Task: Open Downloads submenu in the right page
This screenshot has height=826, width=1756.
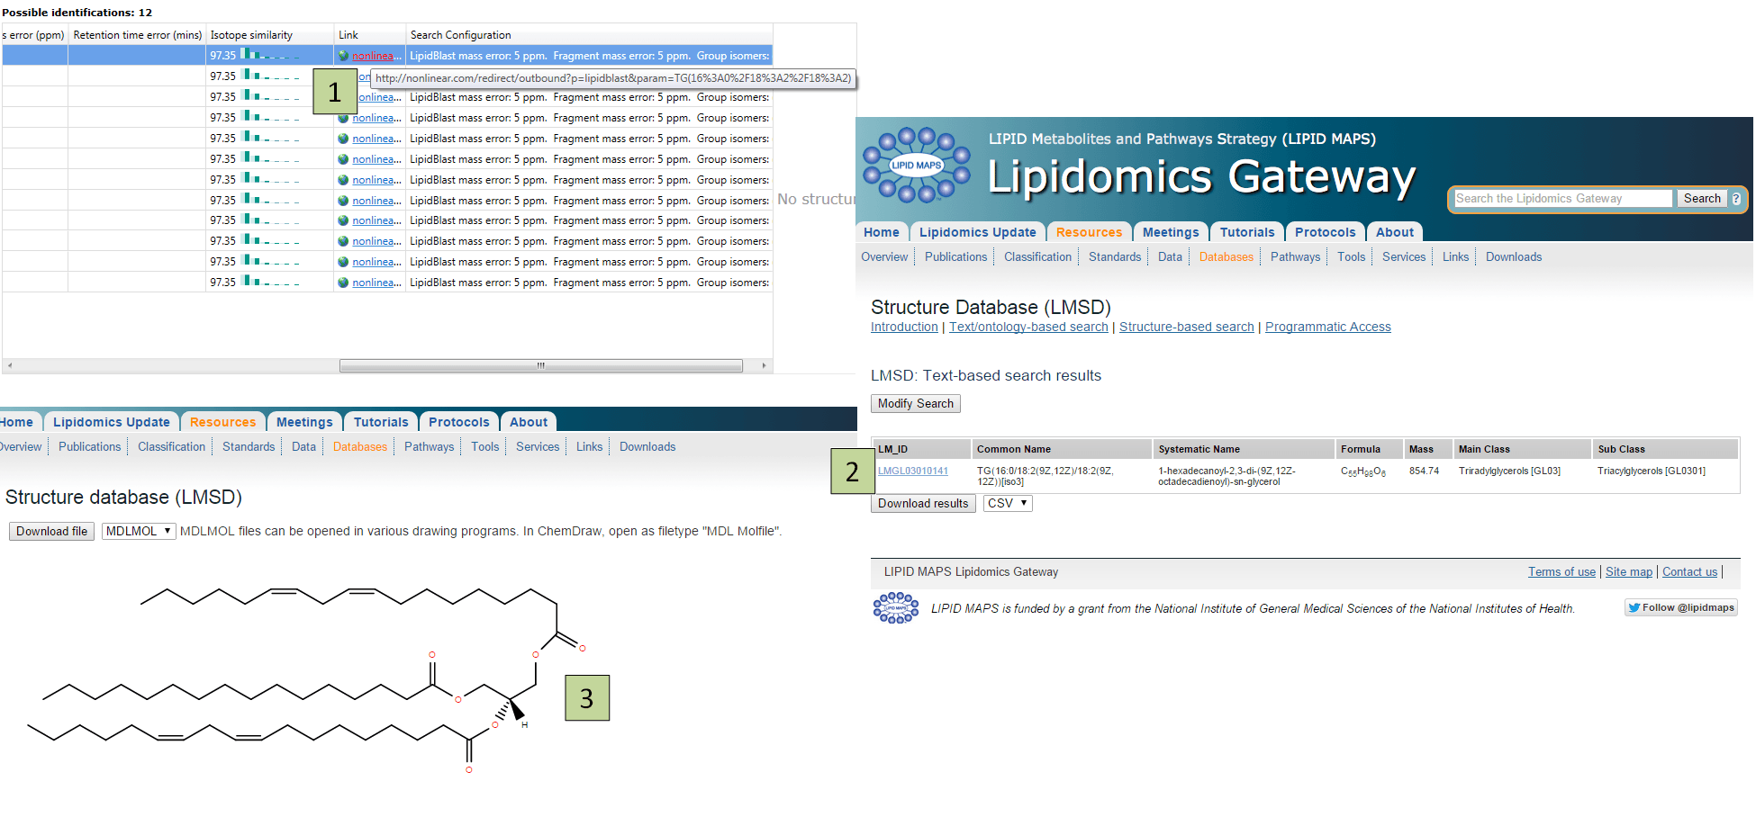Action: pos(1514,257)
